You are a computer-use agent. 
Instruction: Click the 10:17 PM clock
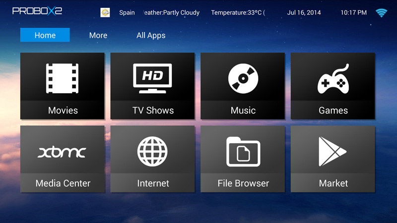(x=353, y=13)
